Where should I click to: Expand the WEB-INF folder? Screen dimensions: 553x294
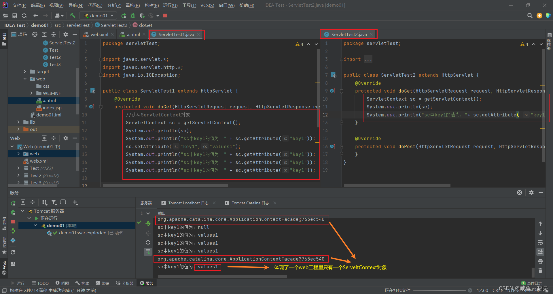click(x=31, y=93)
